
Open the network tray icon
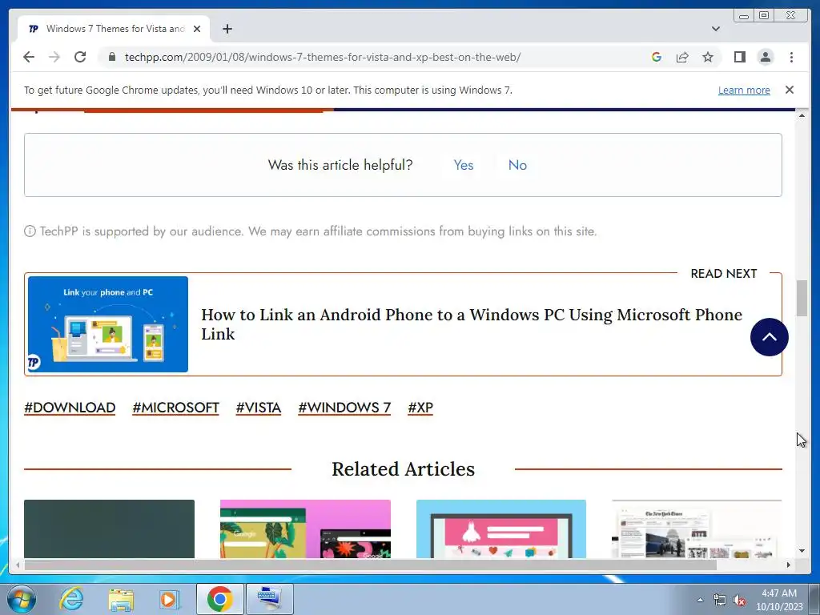pyautogui.click(x=720, y=600)
